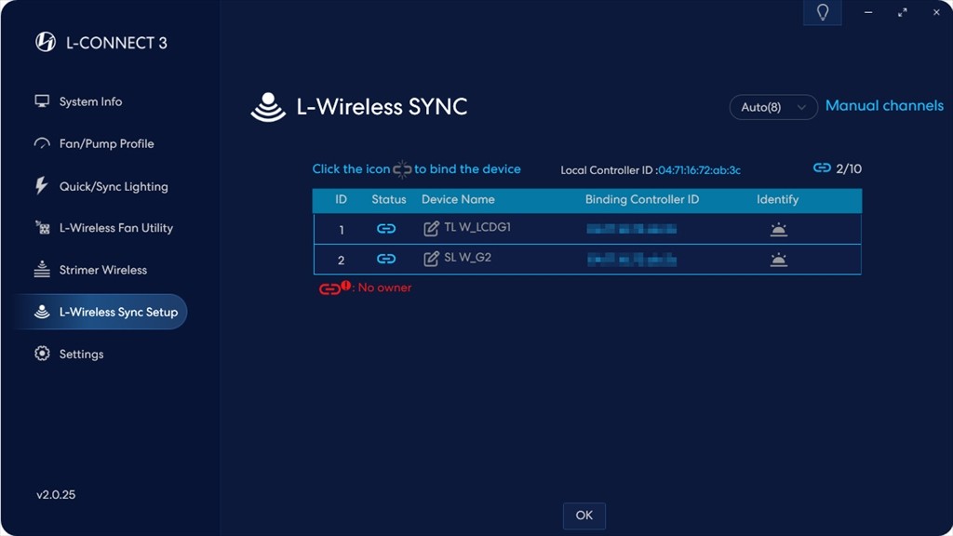Navigate to L-Wireless Fan Utility
The image size is (953, 536).
[115, 228]
